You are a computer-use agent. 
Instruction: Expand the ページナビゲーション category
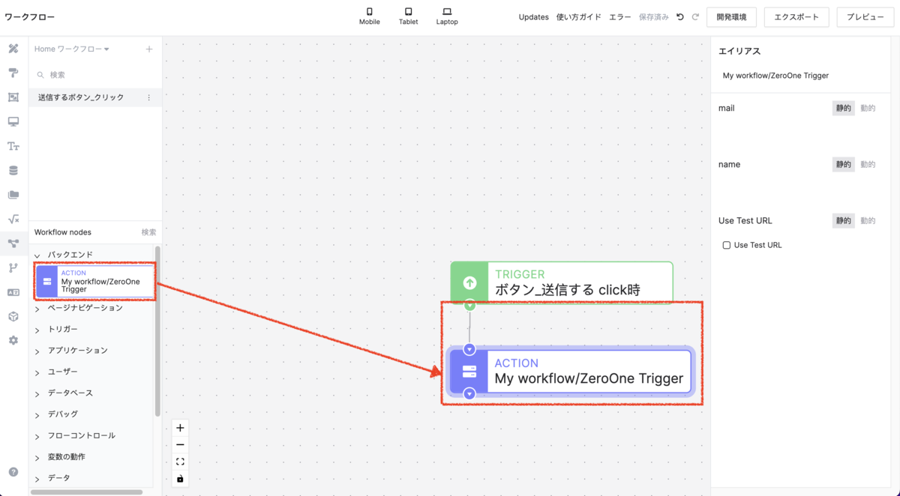(37, 309)
